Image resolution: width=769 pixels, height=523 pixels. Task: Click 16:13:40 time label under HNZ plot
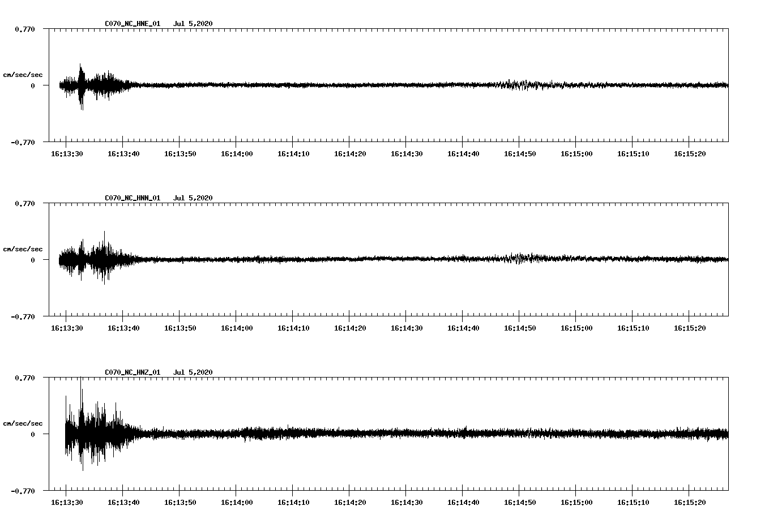(123, 502)
